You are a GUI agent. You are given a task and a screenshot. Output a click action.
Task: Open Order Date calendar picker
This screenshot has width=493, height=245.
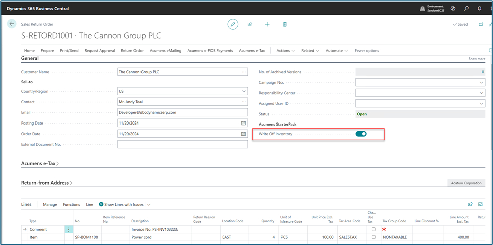243,134
